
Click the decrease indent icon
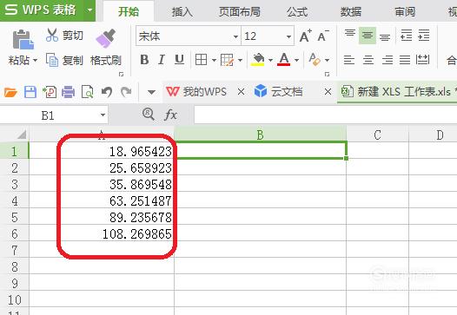tap(406, 36)
